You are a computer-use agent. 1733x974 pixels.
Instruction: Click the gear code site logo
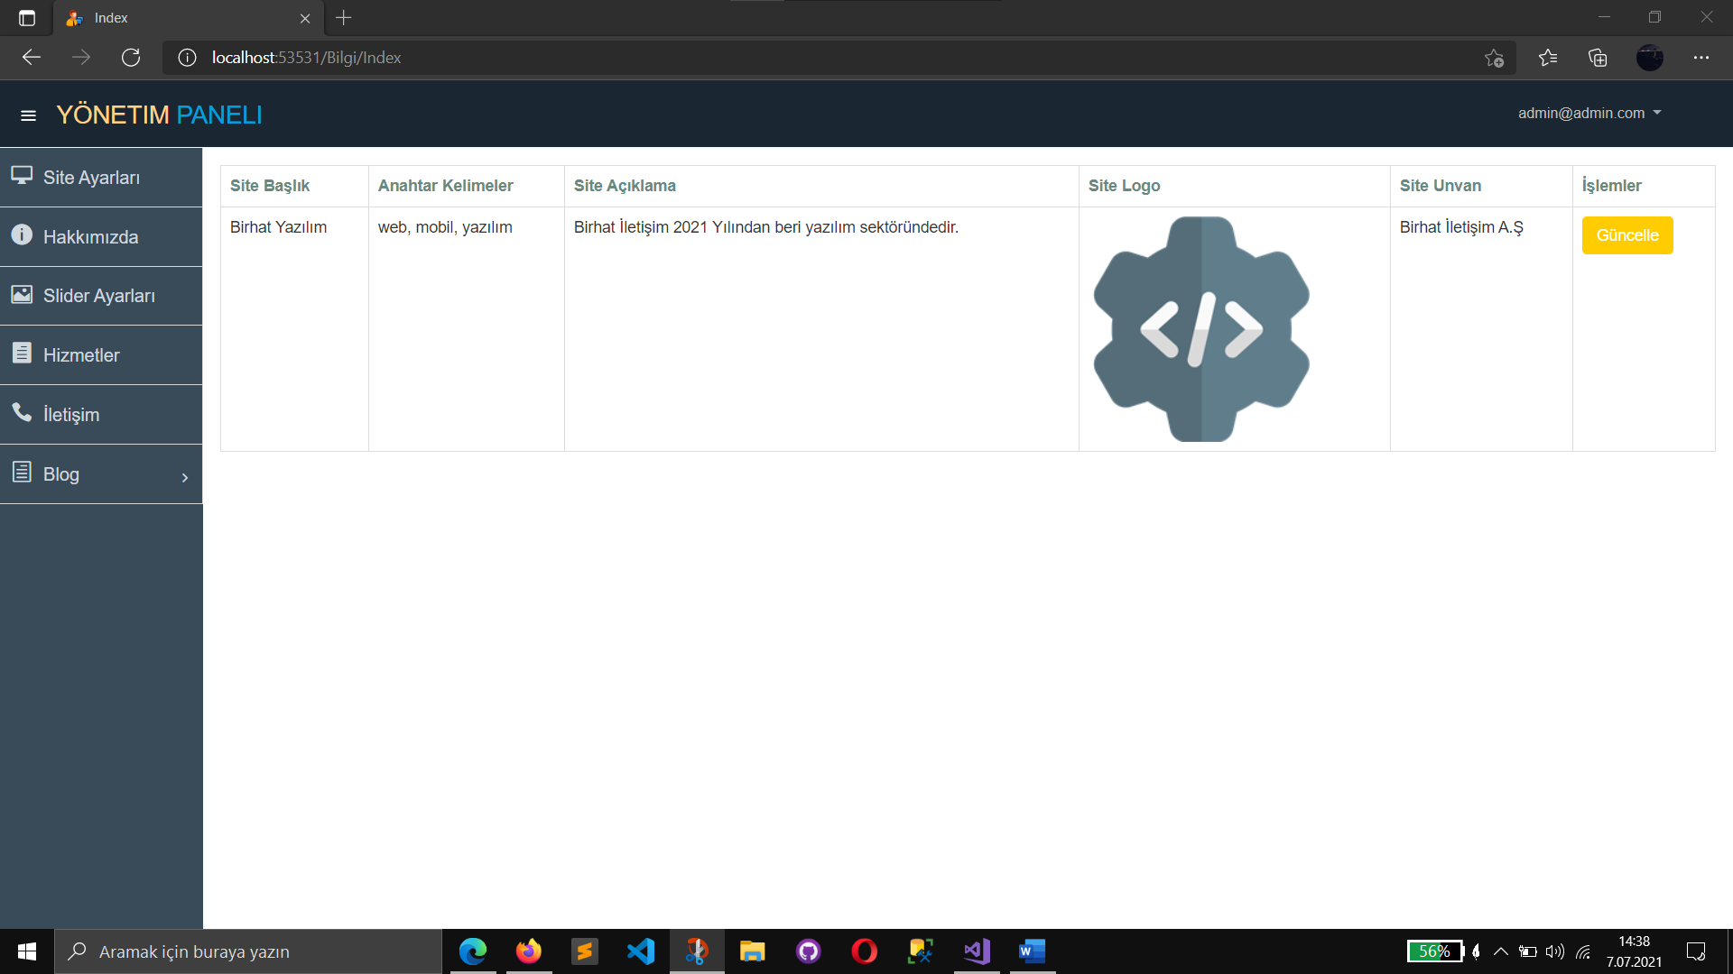pos(1201,329)
